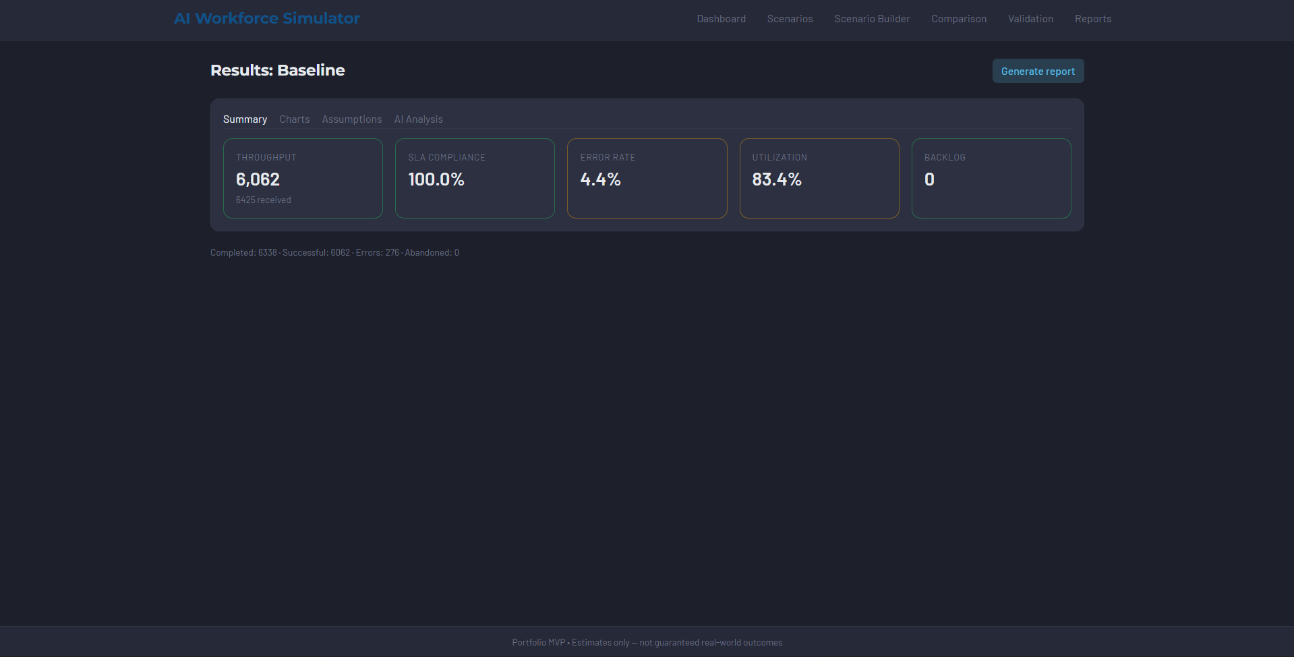Open the Comparison page

959,19
